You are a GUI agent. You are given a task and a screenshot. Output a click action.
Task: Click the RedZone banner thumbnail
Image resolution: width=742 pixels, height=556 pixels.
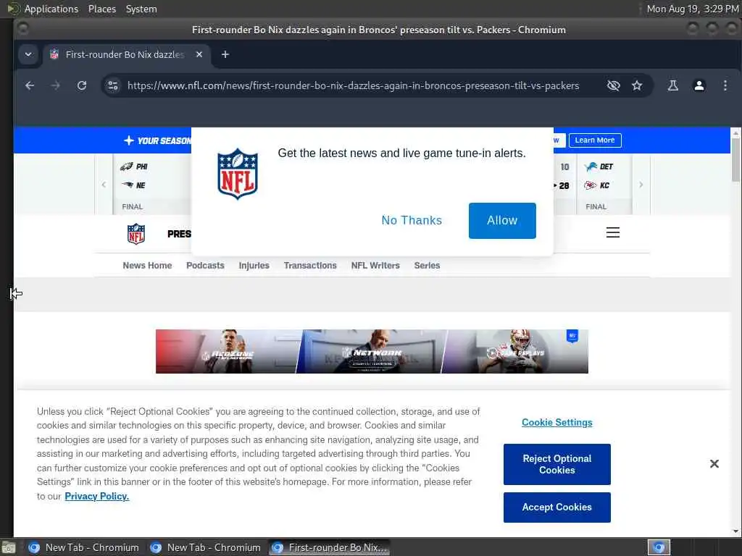[228, 351]
